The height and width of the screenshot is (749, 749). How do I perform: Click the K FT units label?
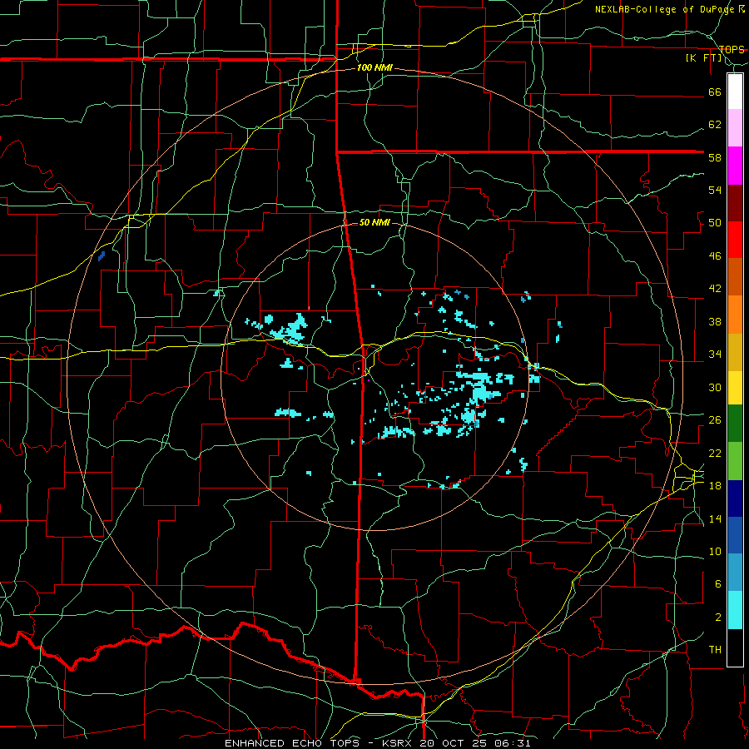(704, 58)
